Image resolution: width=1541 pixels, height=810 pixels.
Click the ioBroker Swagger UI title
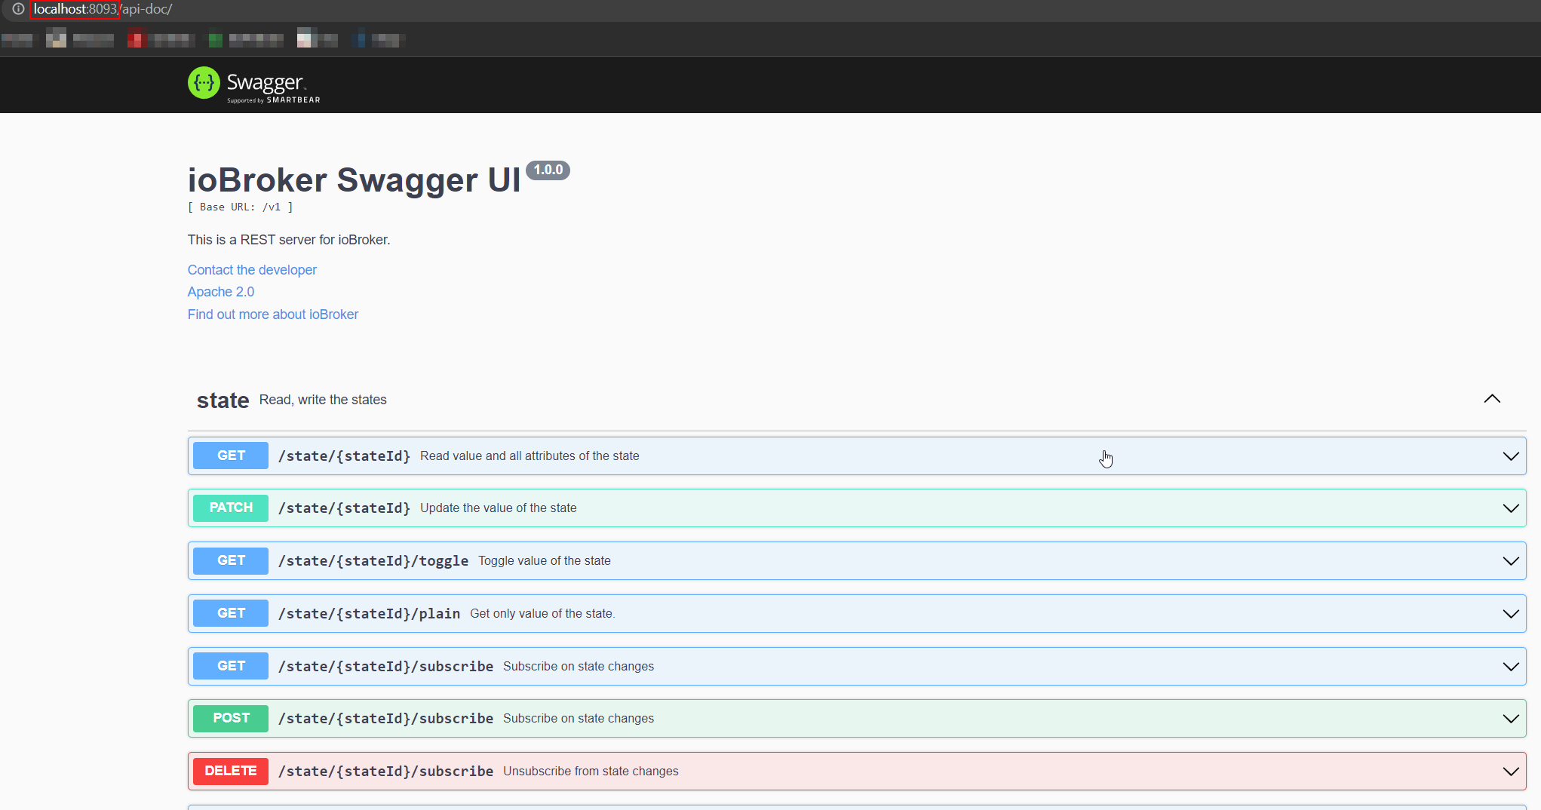355,180
